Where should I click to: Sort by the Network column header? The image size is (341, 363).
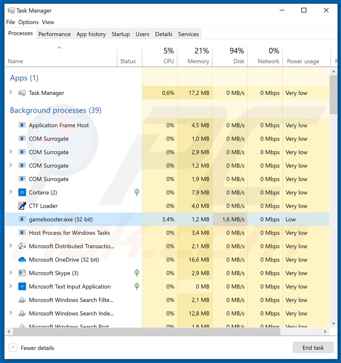pos(265,56)
